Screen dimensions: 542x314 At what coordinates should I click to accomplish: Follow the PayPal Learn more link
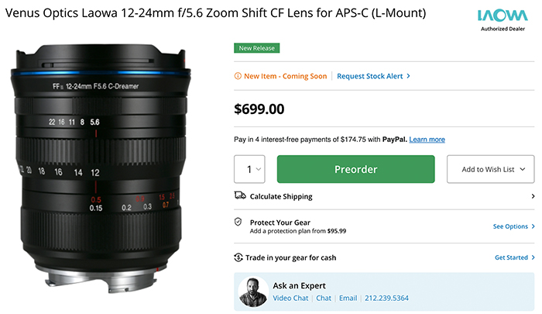pyautogui.click(x=427, y=140)
